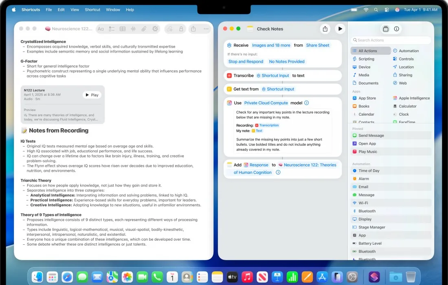Run the Check Notes shortcut with play button
The image size is (448, 285).
(340, 29)
